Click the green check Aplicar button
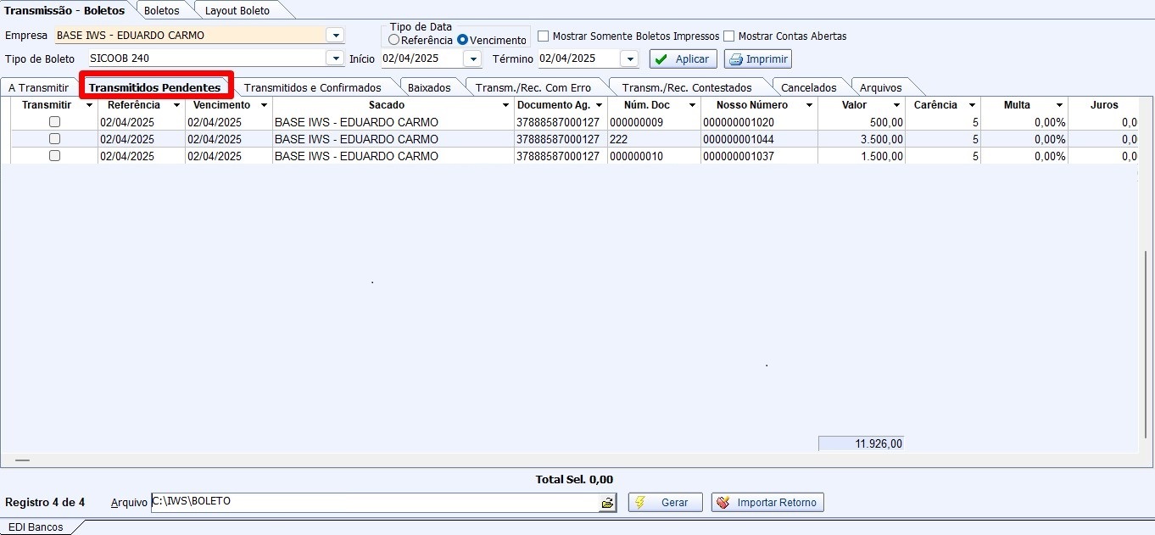Screen dimensions: 1155x535 click(684, 59)
